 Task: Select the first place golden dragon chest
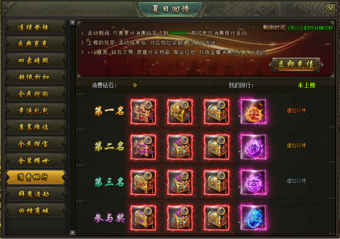(180, 112)
